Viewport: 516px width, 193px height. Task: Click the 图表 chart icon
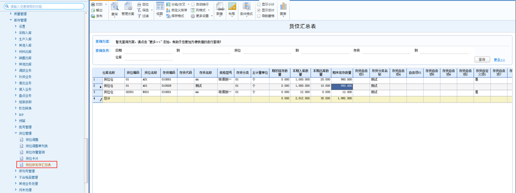pyautogui.click(x=283, y=6)
